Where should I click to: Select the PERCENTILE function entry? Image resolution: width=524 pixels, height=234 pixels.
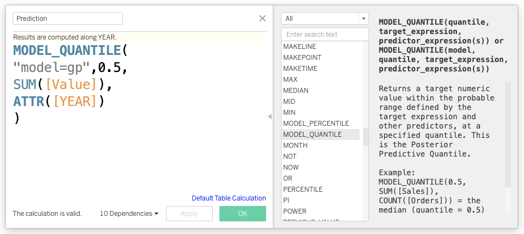point(303,190)
